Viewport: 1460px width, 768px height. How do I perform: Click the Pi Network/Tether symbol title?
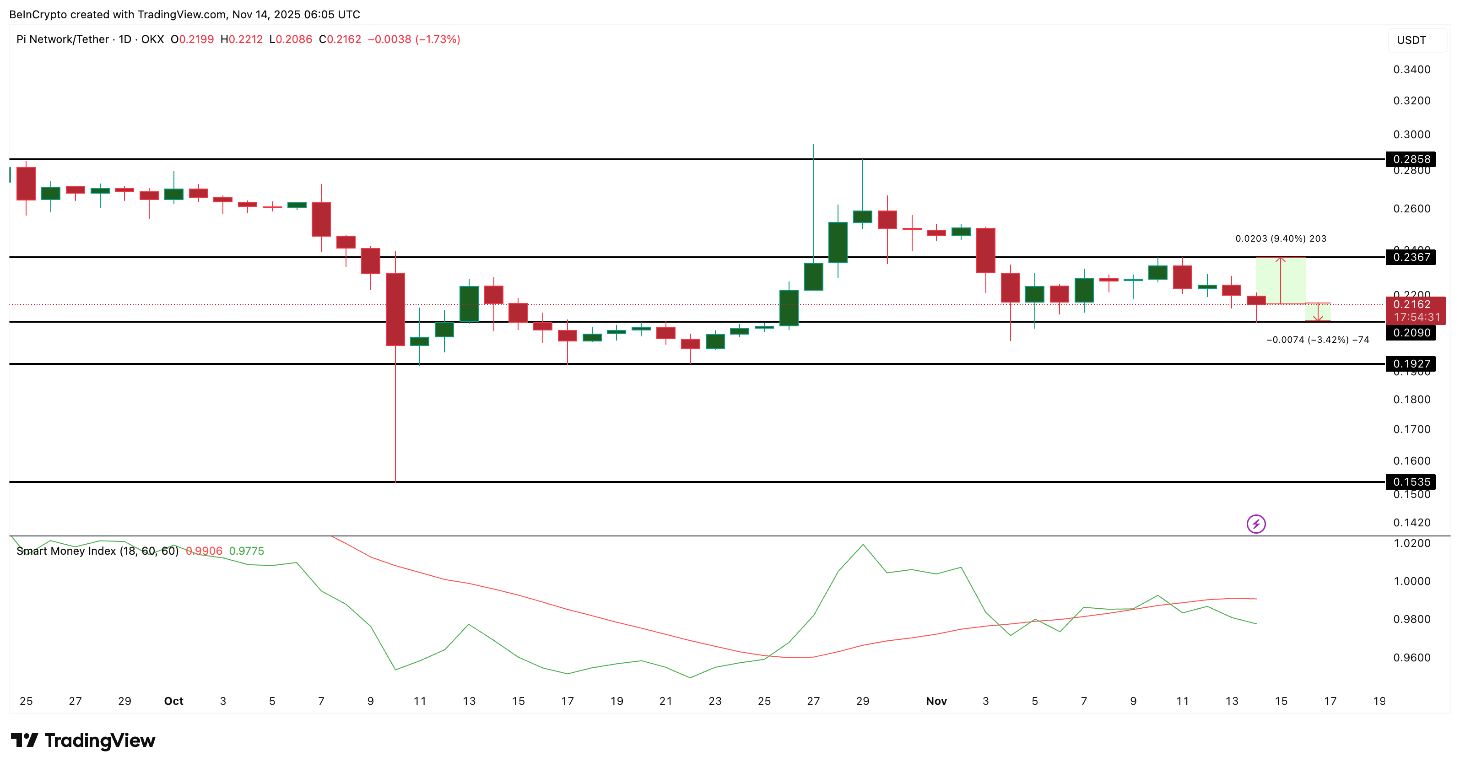pyautogui.click(x=62, y=39)
